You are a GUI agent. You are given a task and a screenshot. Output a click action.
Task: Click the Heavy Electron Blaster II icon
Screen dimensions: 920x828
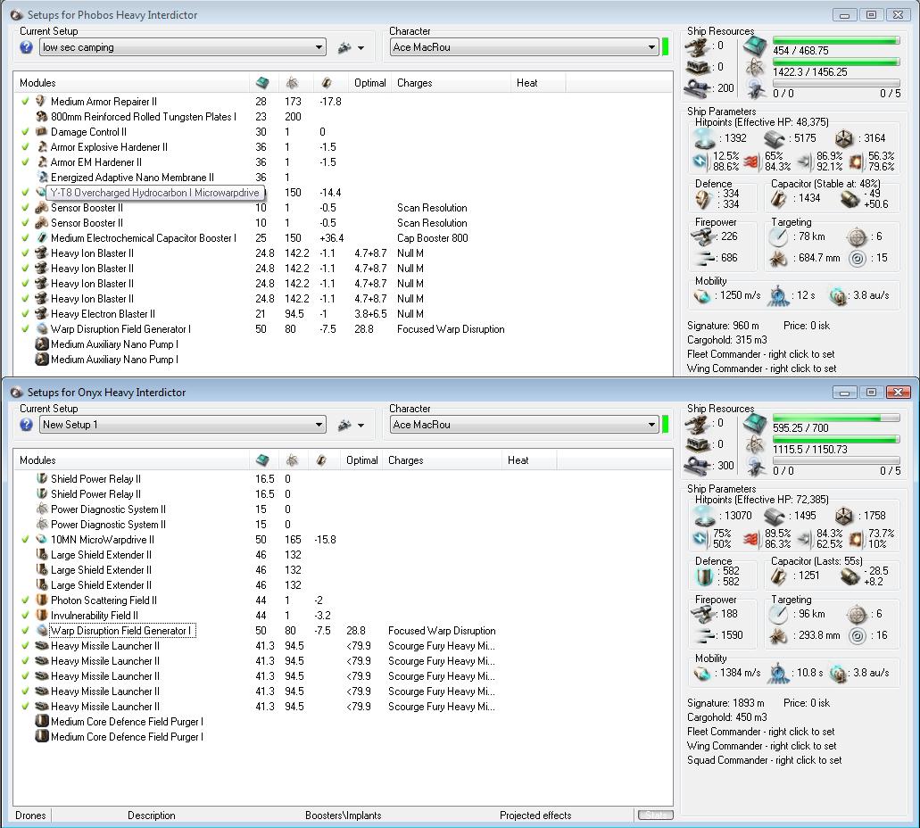41,313
